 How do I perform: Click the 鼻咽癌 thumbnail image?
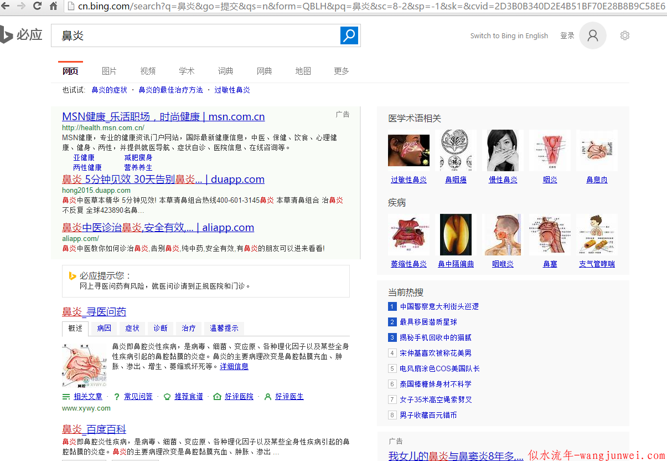(x=456, y=151)
